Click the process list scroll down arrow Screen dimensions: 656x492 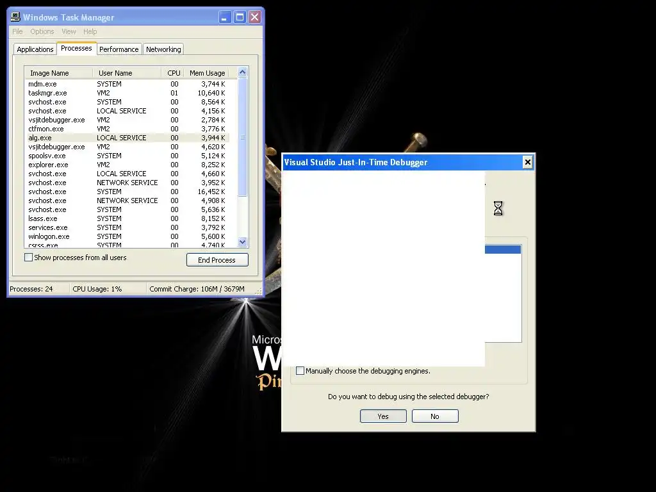pos(242,242)
